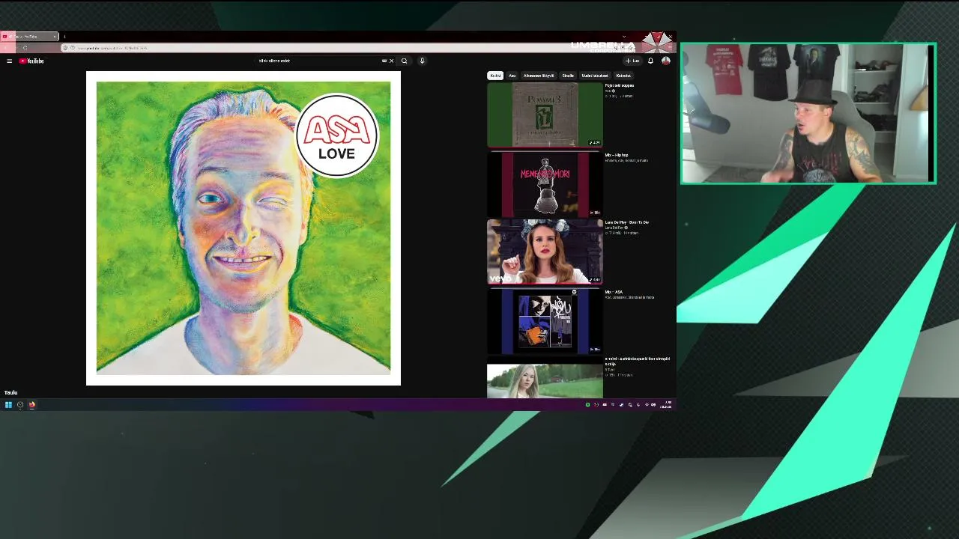Select the Katsotut filter chip
Image resolution: width=959 pixels, height=539 pixels.
623,76
